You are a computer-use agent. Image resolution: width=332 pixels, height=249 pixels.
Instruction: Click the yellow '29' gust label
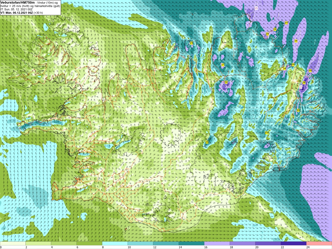click(x=191, y=43)
